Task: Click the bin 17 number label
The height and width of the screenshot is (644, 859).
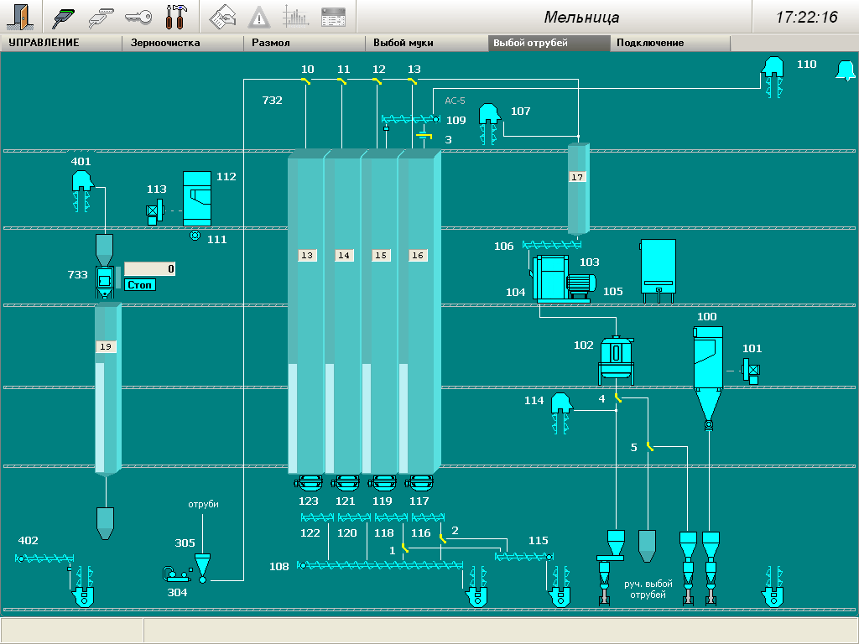Action: point(577,177)
